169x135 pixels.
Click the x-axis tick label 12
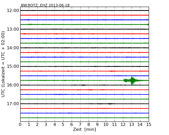coord(123,125)
